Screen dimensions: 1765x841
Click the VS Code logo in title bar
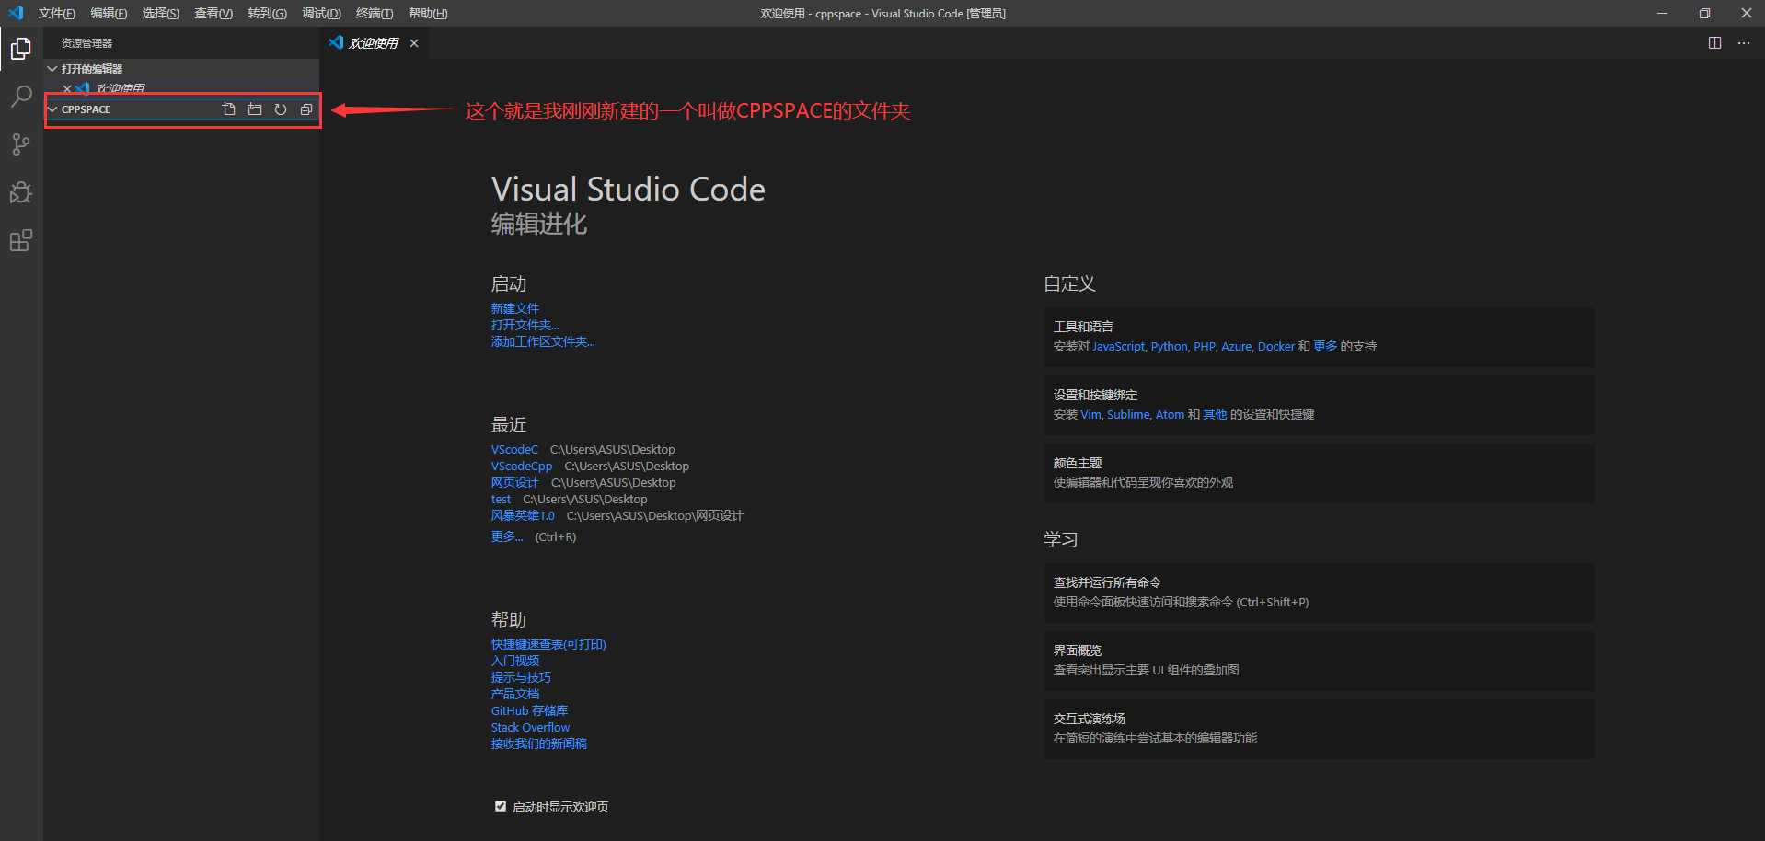point(16,13)
